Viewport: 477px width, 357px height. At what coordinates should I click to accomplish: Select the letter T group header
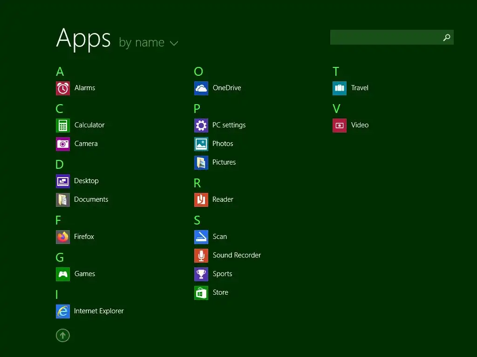coord(335,72)
